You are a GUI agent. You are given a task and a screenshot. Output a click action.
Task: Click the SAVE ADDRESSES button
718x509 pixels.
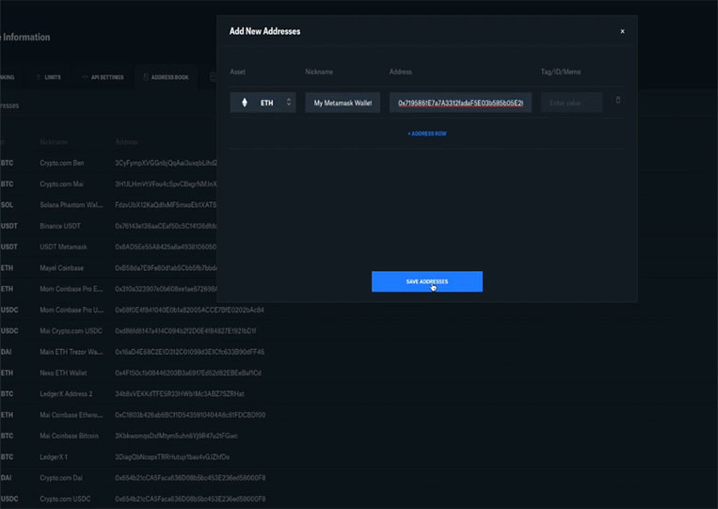pos(427,281)
